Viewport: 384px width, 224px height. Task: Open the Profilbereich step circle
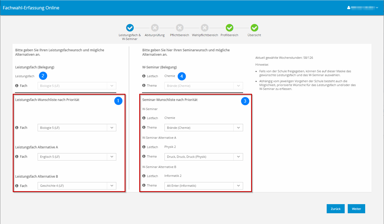coord(230,28)
